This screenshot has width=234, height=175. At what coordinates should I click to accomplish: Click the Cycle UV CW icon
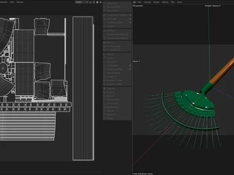(104, 104)
